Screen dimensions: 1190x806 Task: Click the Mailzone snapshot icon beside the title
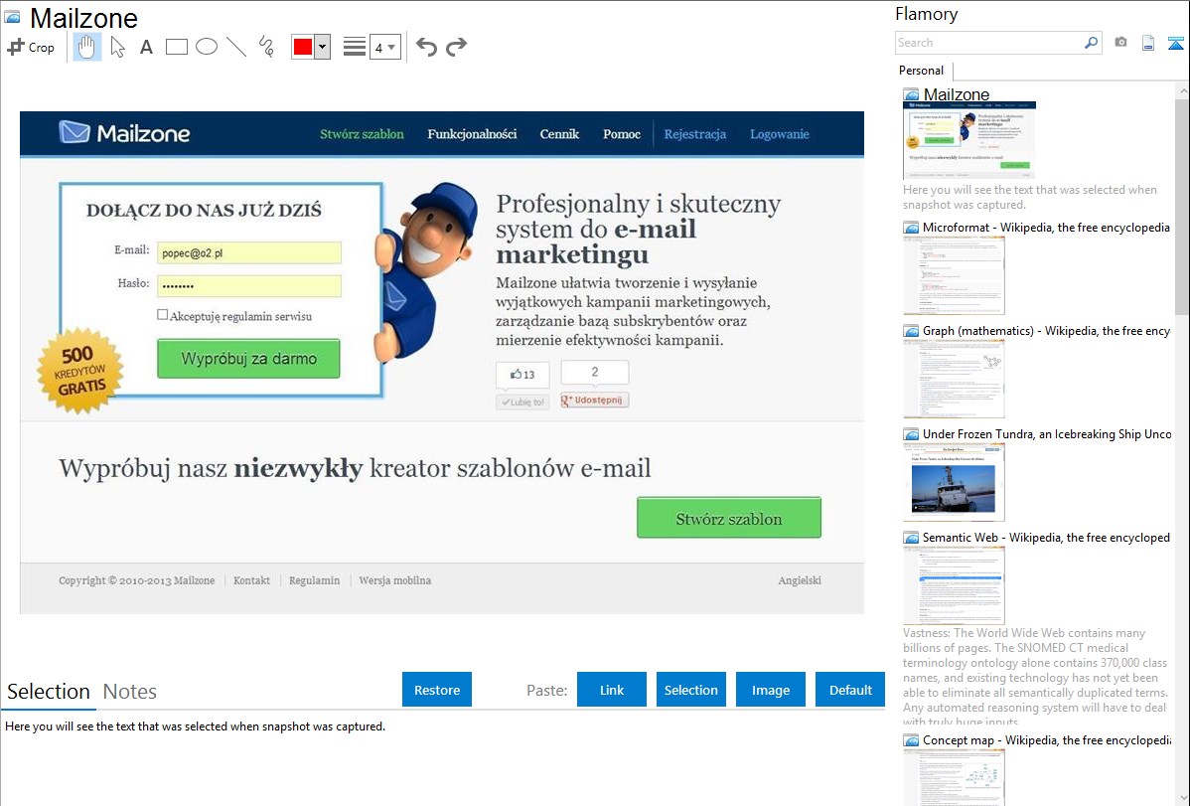coord(12,17)
